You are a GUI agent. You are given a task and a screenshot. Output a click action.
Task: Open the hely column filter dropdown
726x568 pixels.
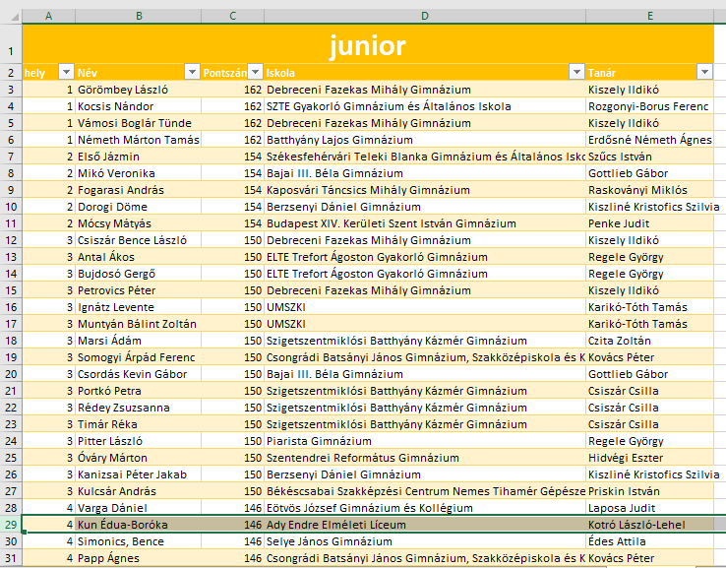[66, 72]
